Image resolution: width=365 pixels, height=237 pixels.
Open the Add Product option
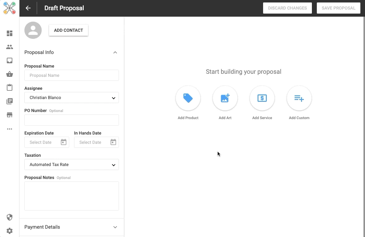(x=188, y=98)
